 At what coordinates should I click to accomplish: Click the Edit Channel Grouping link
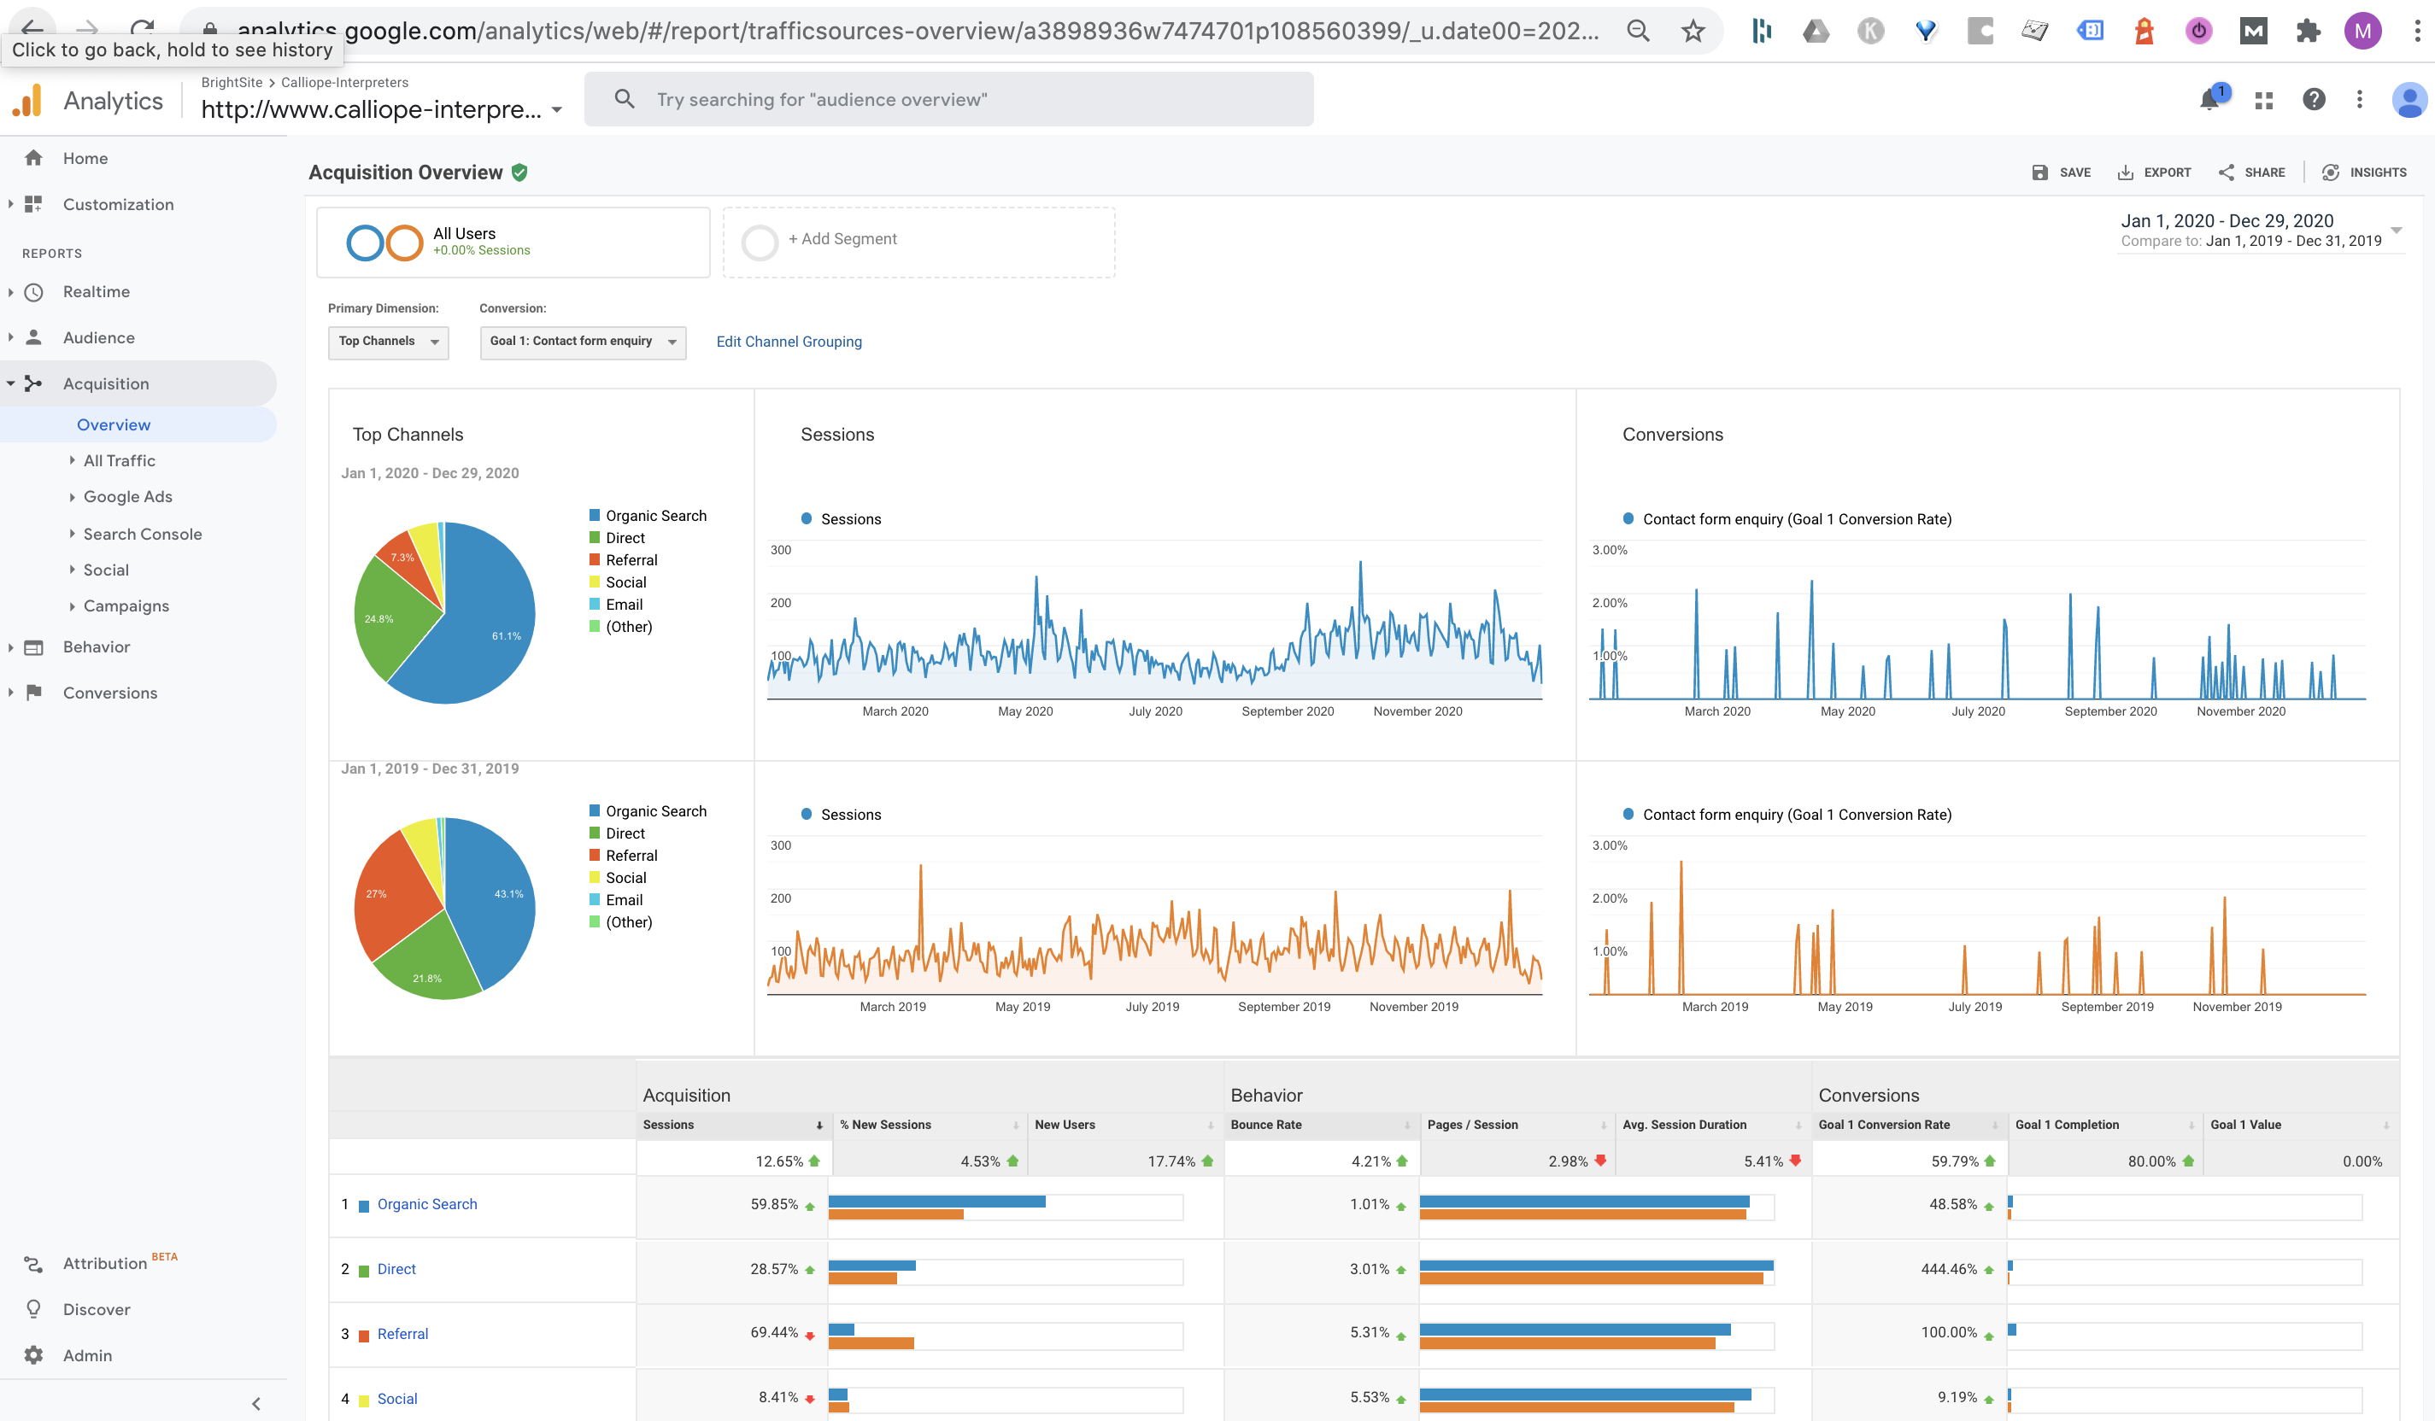pos(789,342)
